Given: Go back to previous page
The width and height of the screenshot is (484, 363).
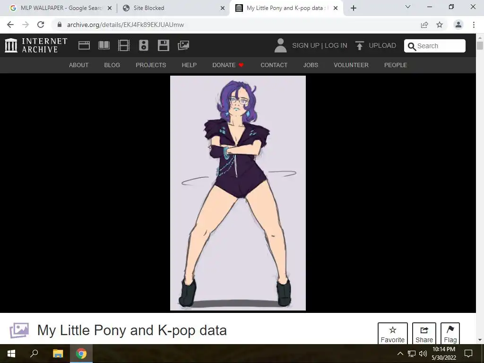Looking at the screenshot, I should point(10,25).
